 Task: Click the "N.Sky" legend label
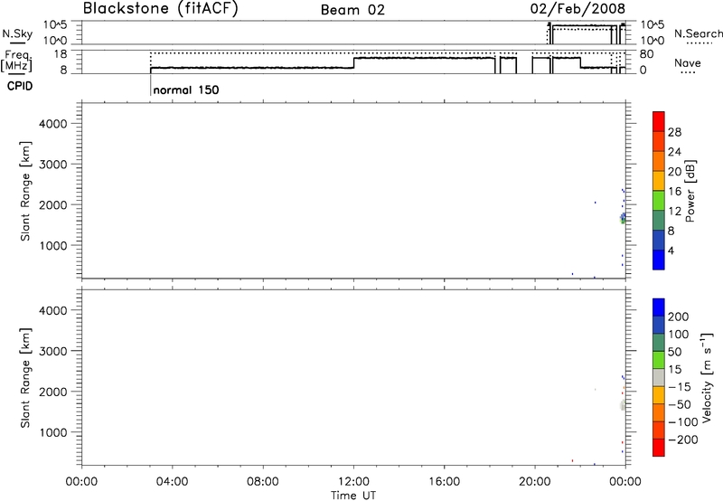(17, 33)
